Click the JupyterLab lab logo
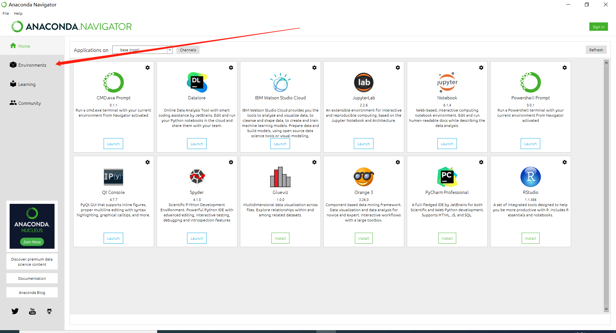 (x=364, y=82)
